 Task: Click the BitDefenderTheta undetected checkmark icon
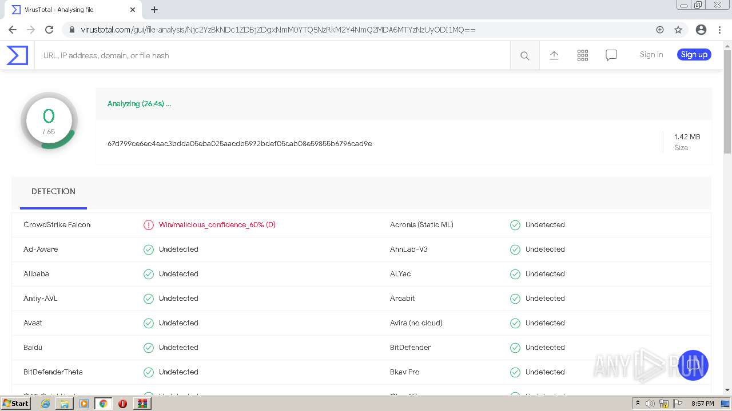(149, 372)
